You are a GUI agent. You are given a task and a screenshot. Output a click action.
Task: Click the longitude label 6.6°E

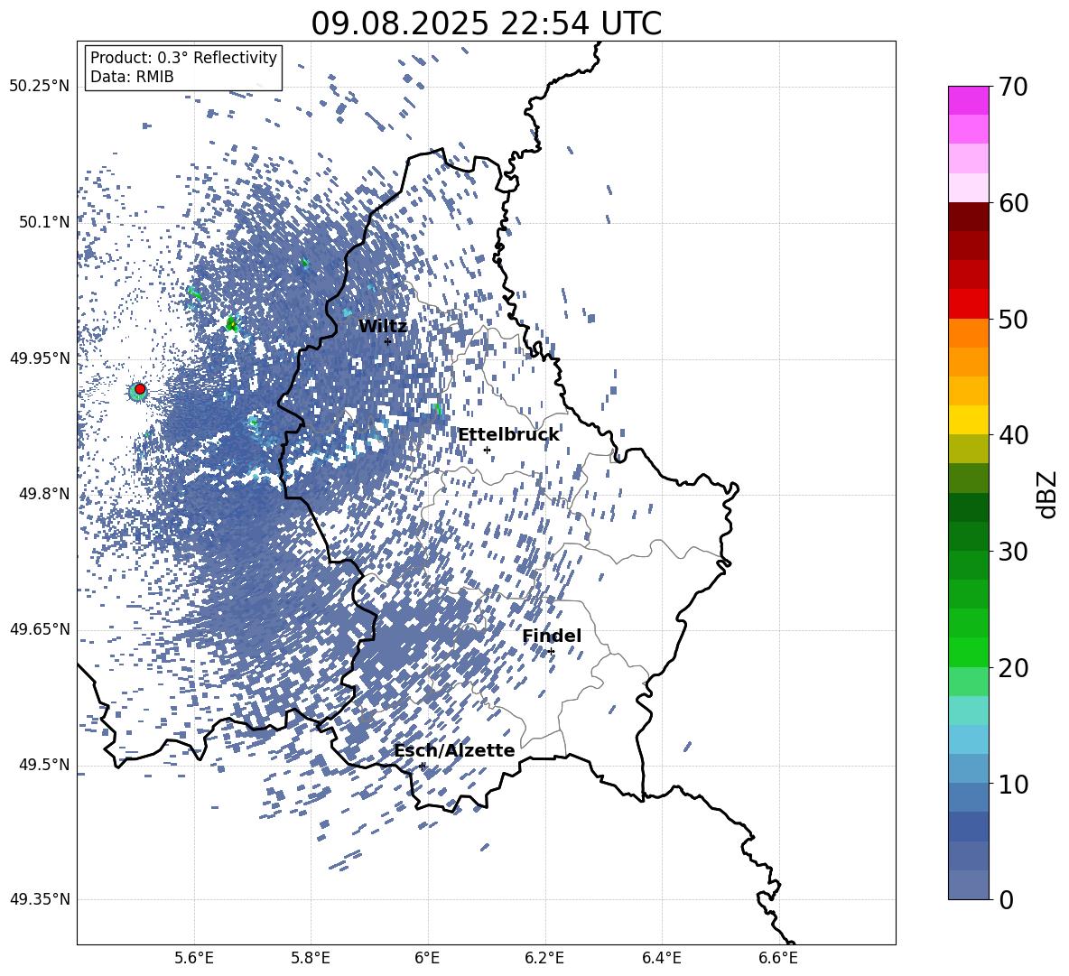(778, 958)
